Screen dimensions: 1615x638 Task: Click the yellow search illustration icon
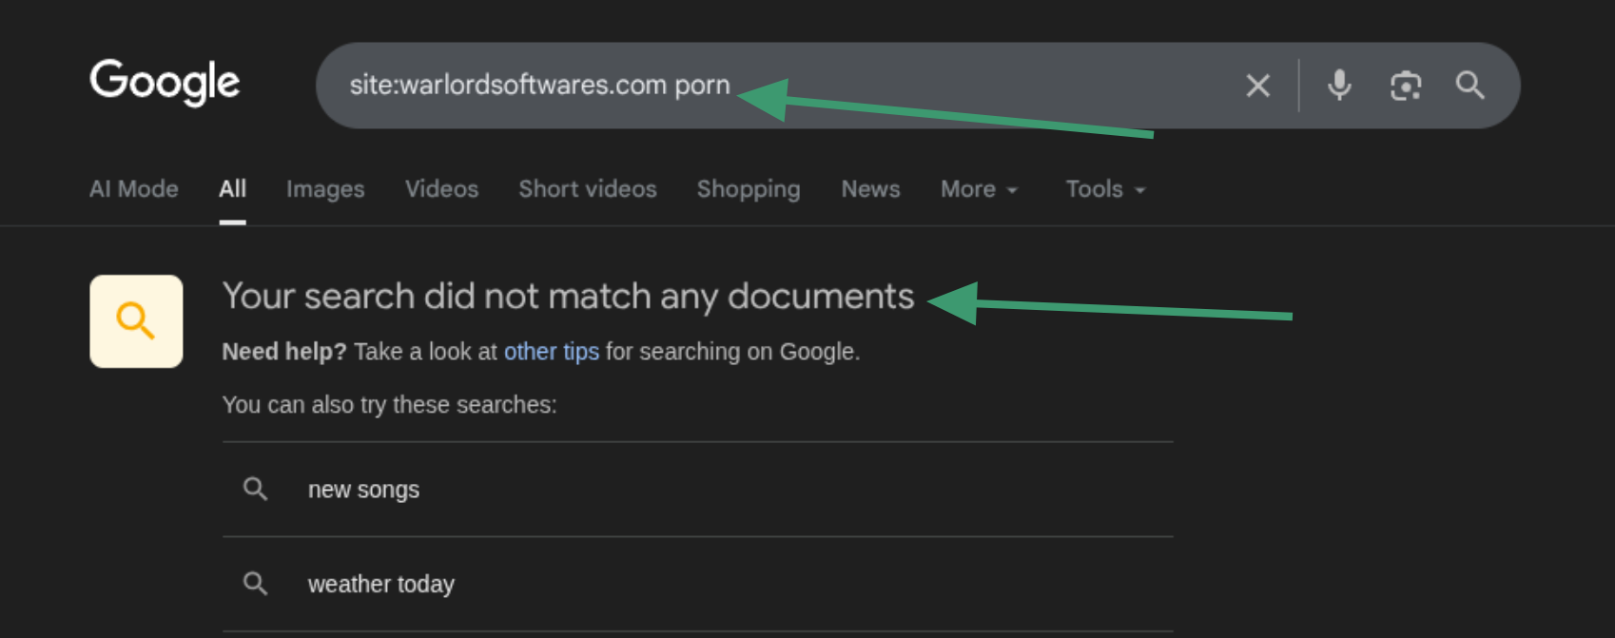[136, 321]
